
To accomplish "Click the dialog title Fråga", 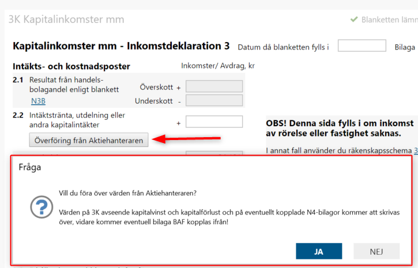I will point(30,167).
